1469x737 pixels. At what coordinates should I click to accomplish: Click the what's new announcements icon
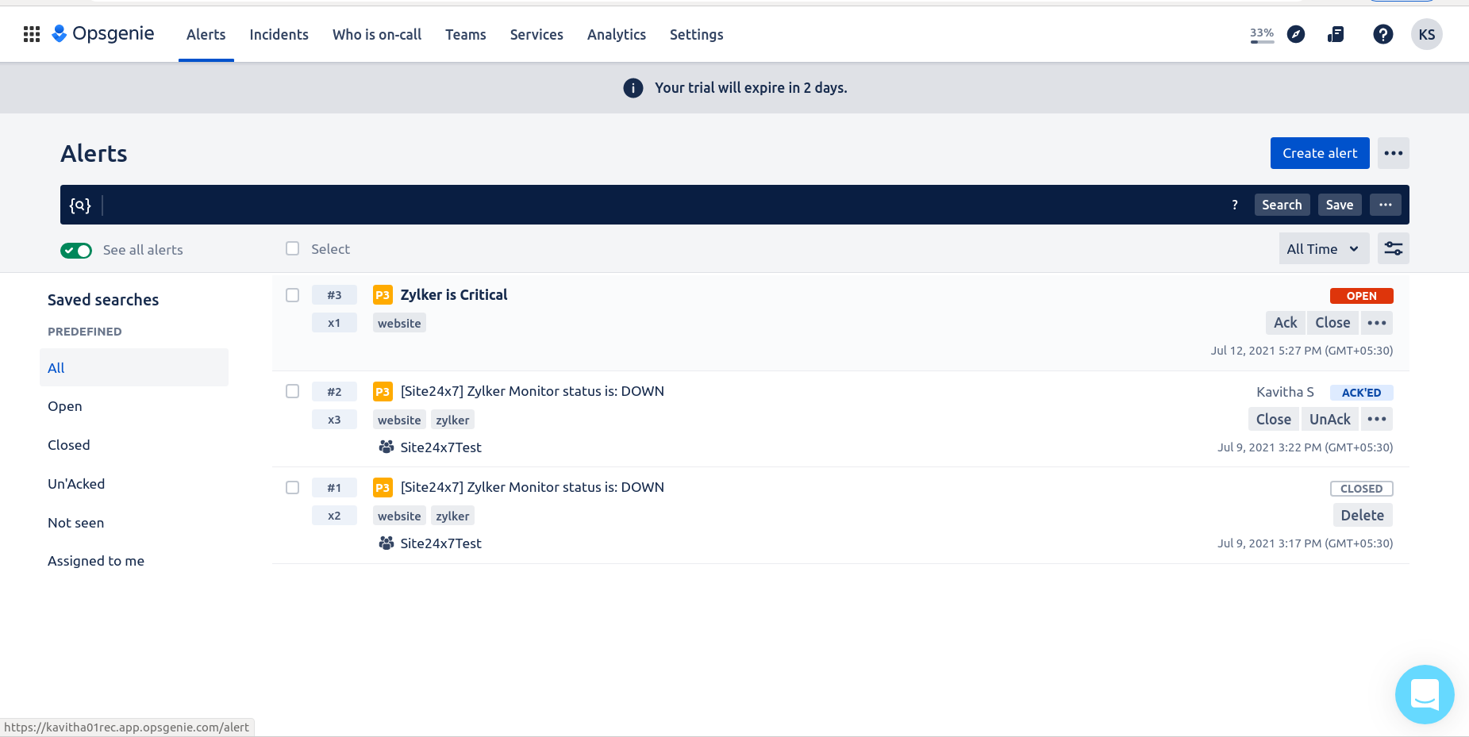pos(1336,34)
